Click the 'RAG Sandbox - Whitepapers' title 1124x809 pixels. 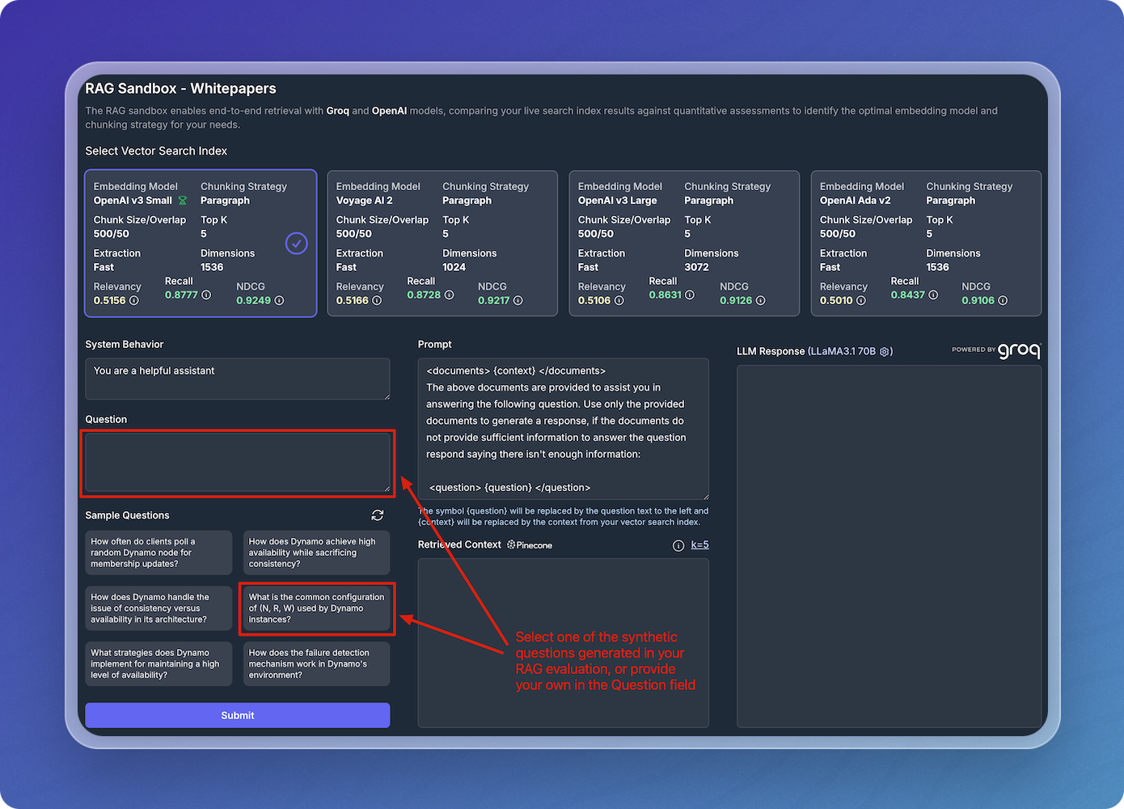coord(181,89)
